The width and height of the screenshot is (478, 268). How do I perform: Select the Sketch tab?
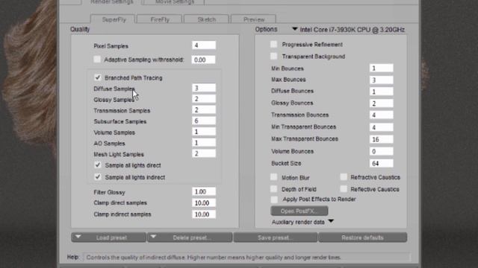coord(206,19)
